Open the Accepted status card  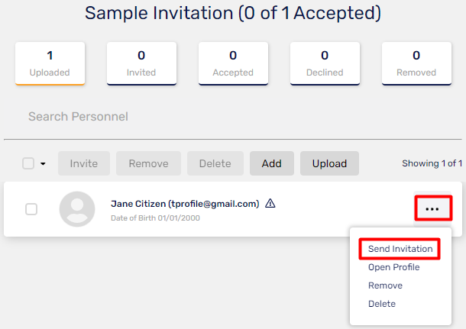coord(233,63)
